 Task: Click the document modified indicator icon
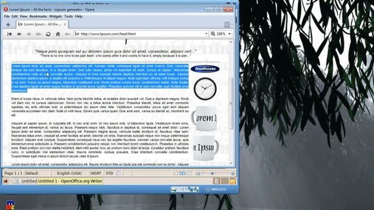pyautogui.click(x=119, y=173)
